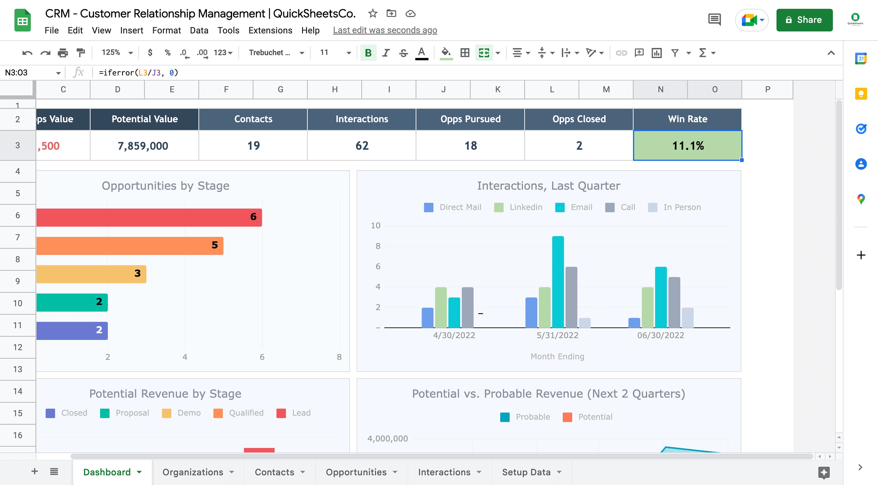Open version history via 'Last edit was seconds ago'
878x485 pixels.
[x=385, y=30]
